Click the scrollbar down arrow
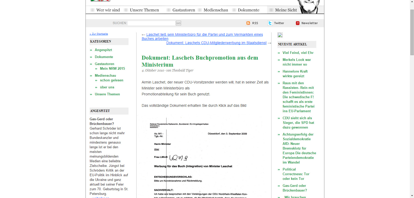 [x=412, y=196]
